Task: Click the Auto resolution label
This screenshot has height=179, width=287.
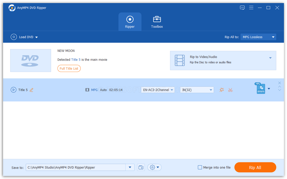Action: click(x=103, y=90)
